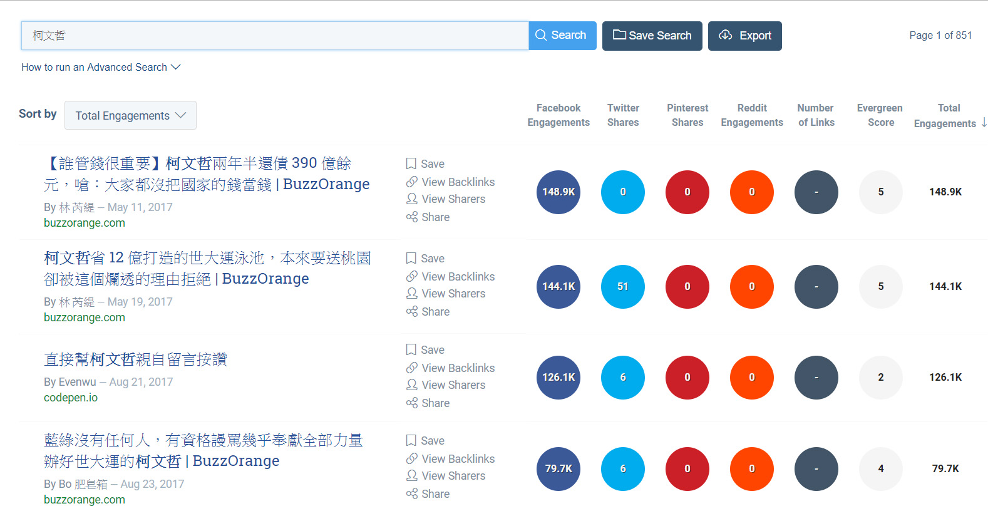The image size is (988, 511).
Task: Expand How to run an Advanced Search
Action: click(101, 67)
